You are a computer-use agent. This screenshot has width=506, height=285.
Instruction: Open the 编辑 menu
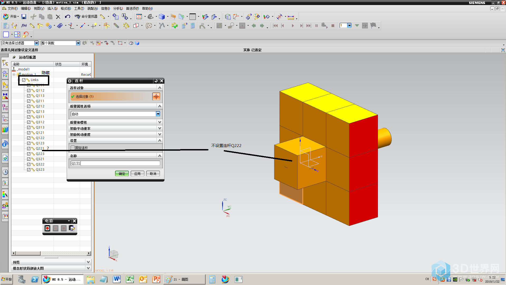[x=26, y=8]
